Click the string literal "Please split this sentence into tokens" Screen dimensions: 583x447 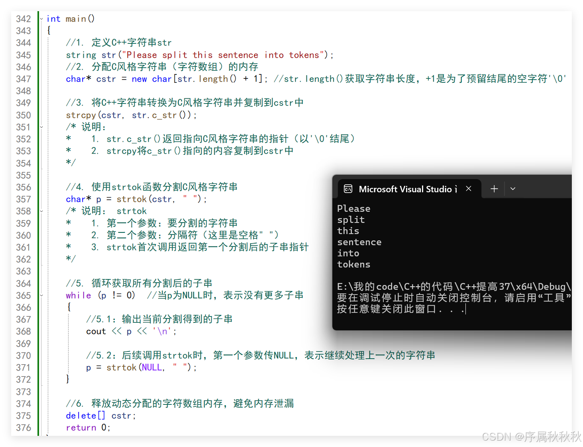point(223,55)
